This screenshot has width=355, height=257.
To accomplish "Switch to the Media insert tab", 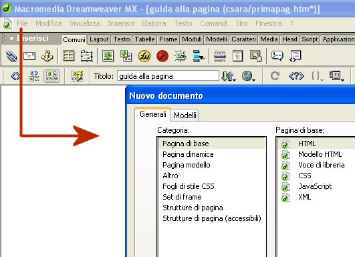I will pyautogui.click(x=269, y=39).
